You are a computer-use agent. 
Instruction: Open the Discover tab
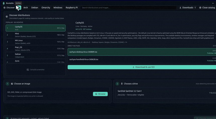[x=9, y=8]
